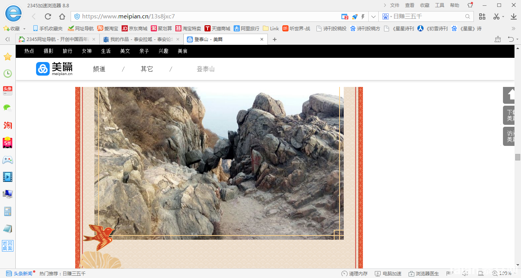521x278 pixels.
Task: Click return to desktop sidebar button
Action: click(8, 246)
